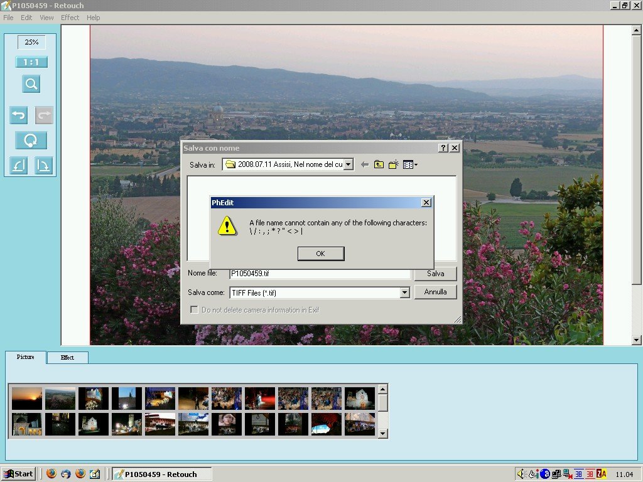Click the thumbnail strip scroll up arrow

382,389
